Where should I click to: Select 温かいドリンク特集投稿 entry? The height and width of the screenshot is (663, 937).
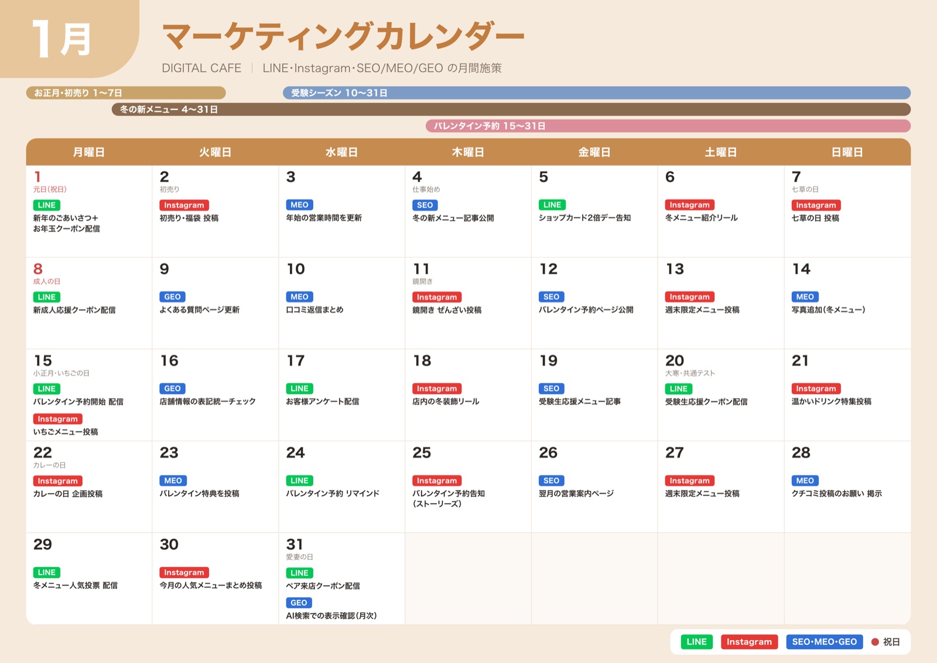click(832, 402)
